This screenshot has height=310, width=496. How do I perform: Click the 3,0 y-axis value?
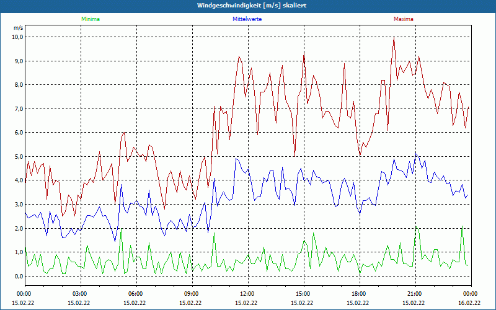coord(19,205)
